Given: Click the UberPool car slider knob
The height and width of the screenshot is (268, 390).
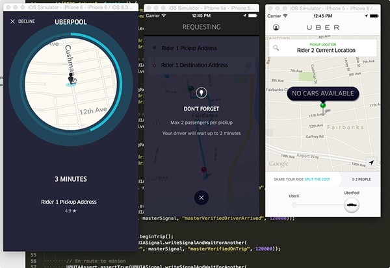Looking at the screenshot, I should click(352, 205).
